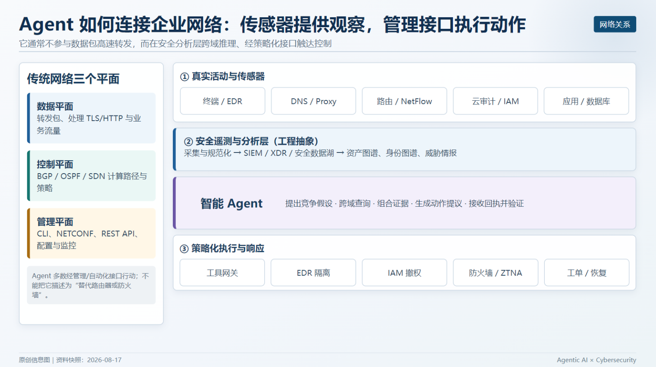The image size is (656, 367).
Task: Select the 应用 / 数据库 sensor box
Action: point(586,101)
